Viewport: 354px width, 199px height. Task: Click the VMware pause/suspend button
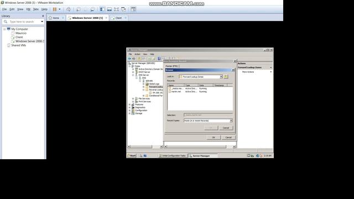pyautogui.click(x=55, y=9)
